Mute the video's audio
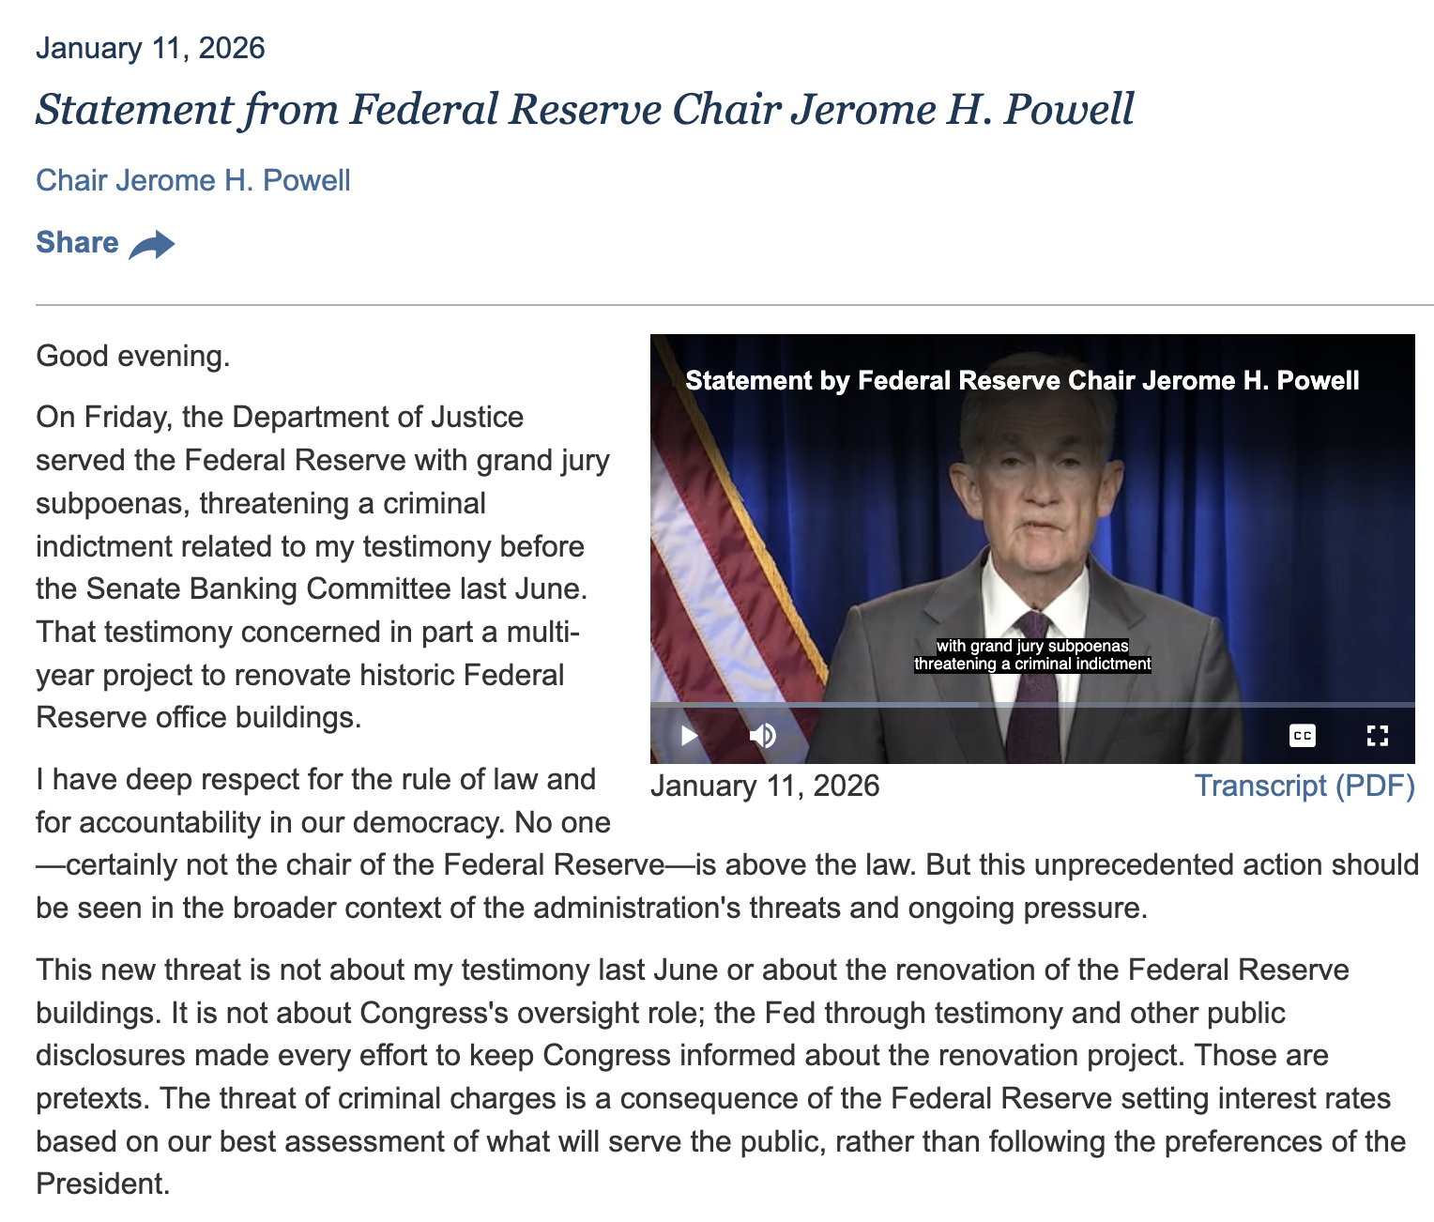This screenshot has width=1434, height=1222. [x=763, y=735]
